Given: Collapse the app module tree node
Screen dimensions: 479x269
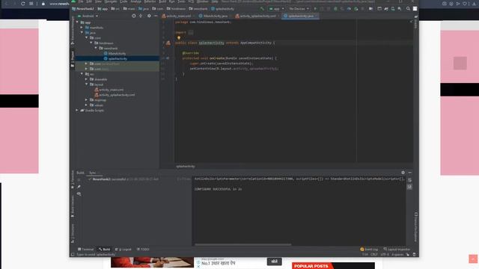Looking at the screenshot, I should point(77,22).
